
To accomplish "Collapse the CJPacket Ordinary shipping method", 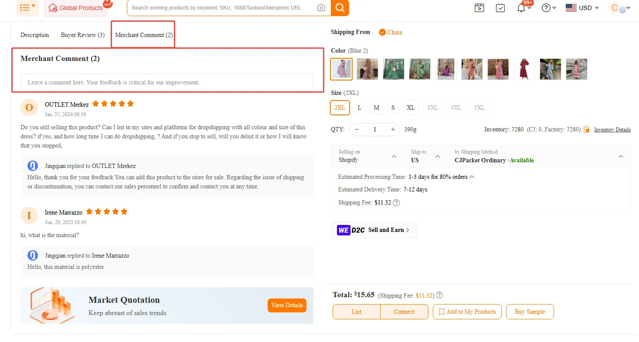I will pyautogui.click(x=621, y=156).
